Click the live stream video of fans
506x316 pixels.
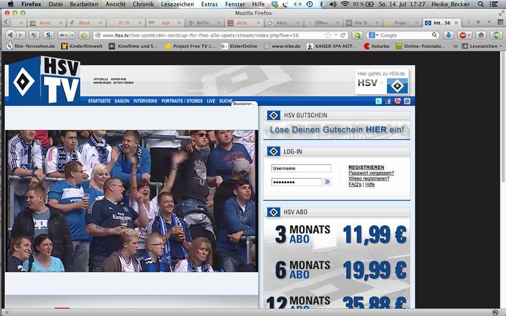pos(132,201)
